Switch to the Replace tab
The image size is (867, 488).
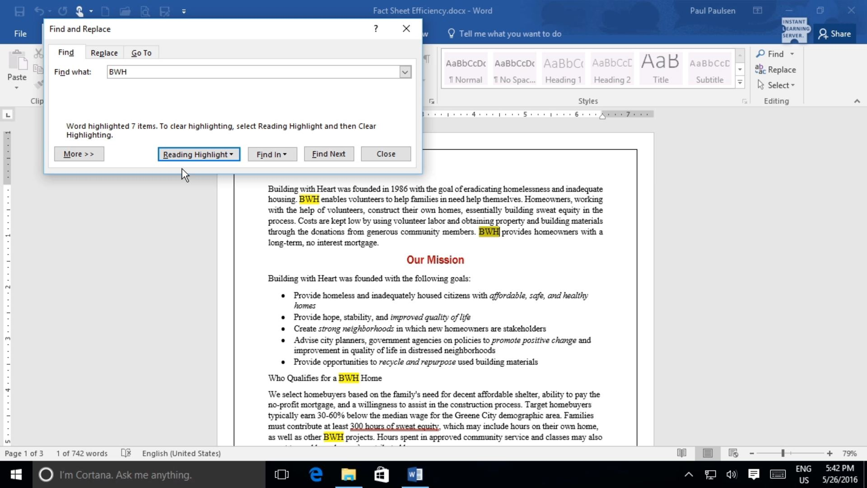click(x=104, y=52)
